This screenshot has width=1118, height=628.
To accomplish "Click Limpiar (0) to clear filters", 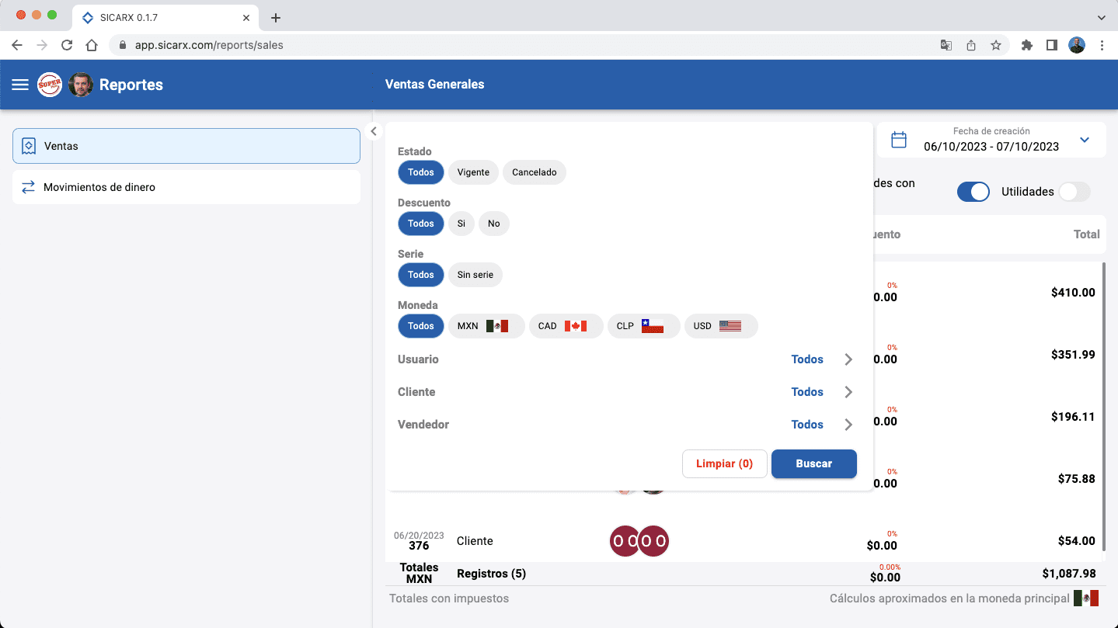I will click(x=724, y=463).
